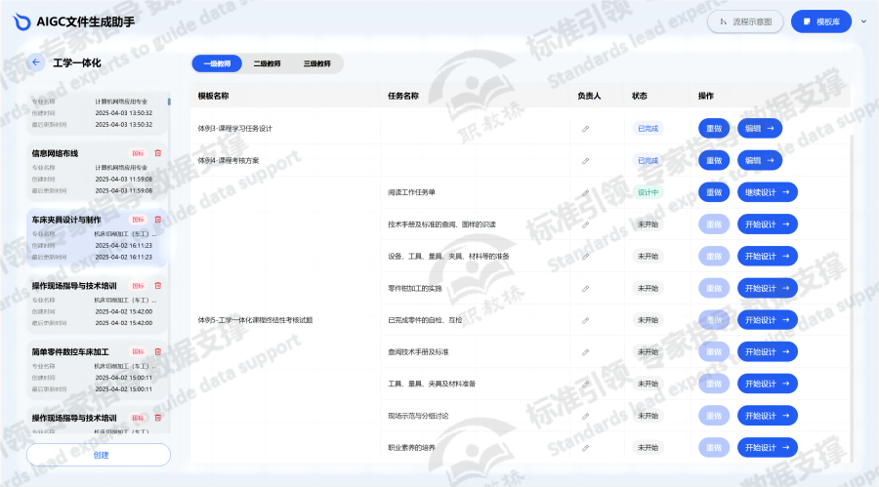The height and width of the screenshot is (487, 879).
Task: Click trash icon for 车床夹具设计与制作
Action: [x=158, y=220]
